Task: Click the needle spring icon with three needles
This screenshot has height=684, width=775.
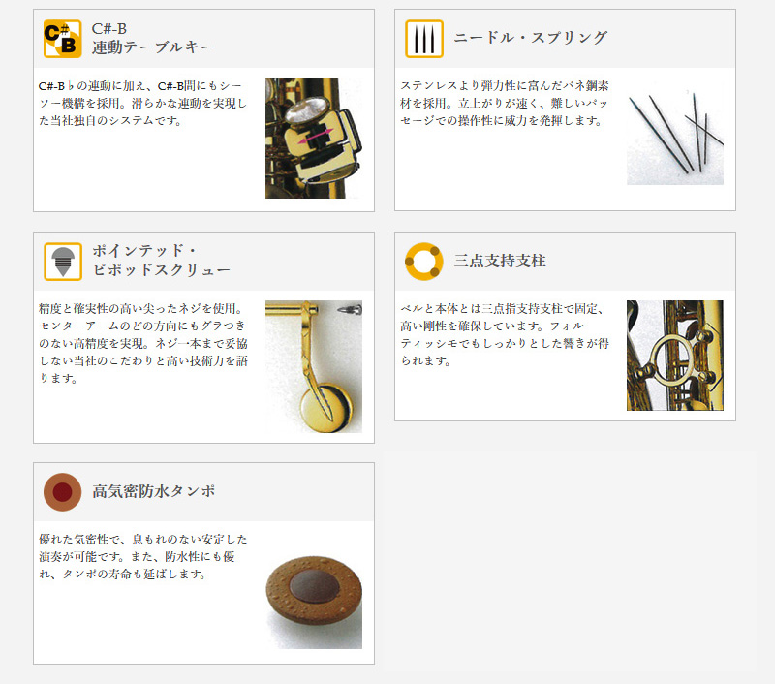Action: coord(424,39)
